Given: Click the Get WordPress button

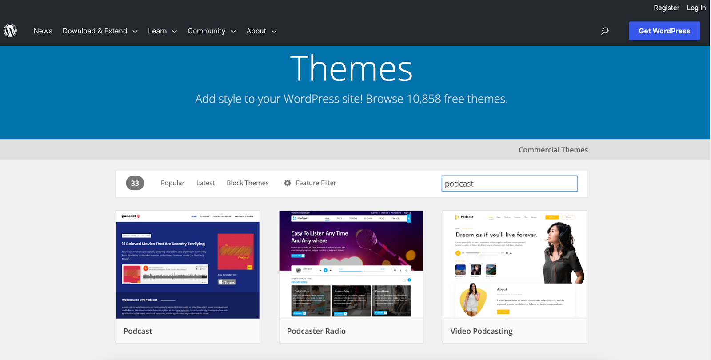Looking at the screenshot, I should click(664, 31).
